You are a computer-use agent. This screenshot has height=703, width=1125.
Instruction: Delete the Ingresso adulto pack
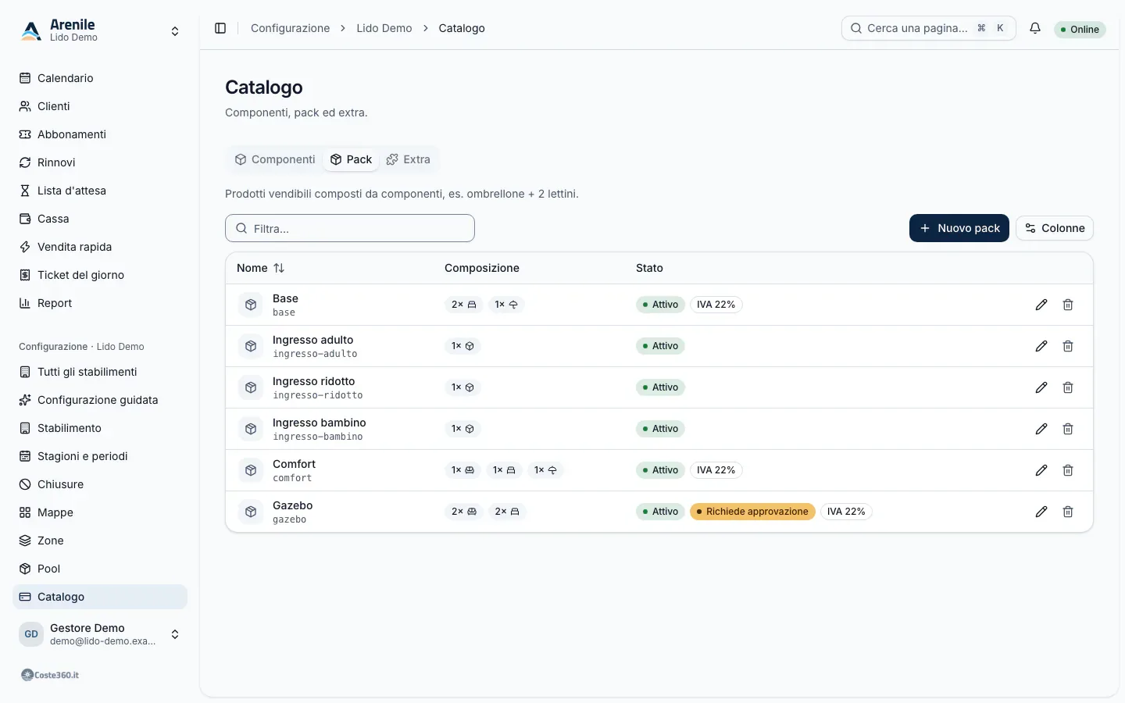[x=1068, y=346]
